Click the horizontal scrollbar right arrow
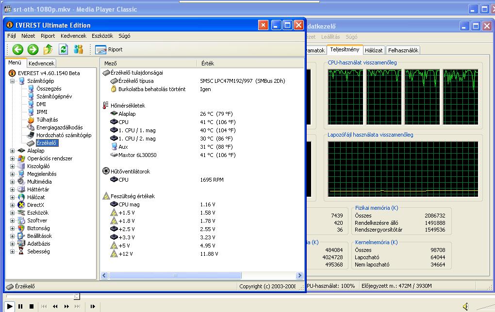 pos(299,276)
